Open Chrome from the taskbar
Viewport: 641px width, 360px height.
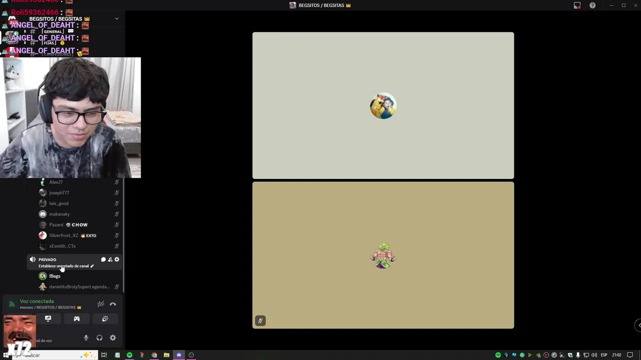pos(154,355)
